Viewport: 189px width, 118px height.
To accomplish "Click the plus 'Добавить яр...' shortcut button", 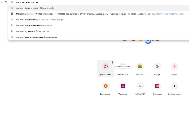I will tap(174, 86).
